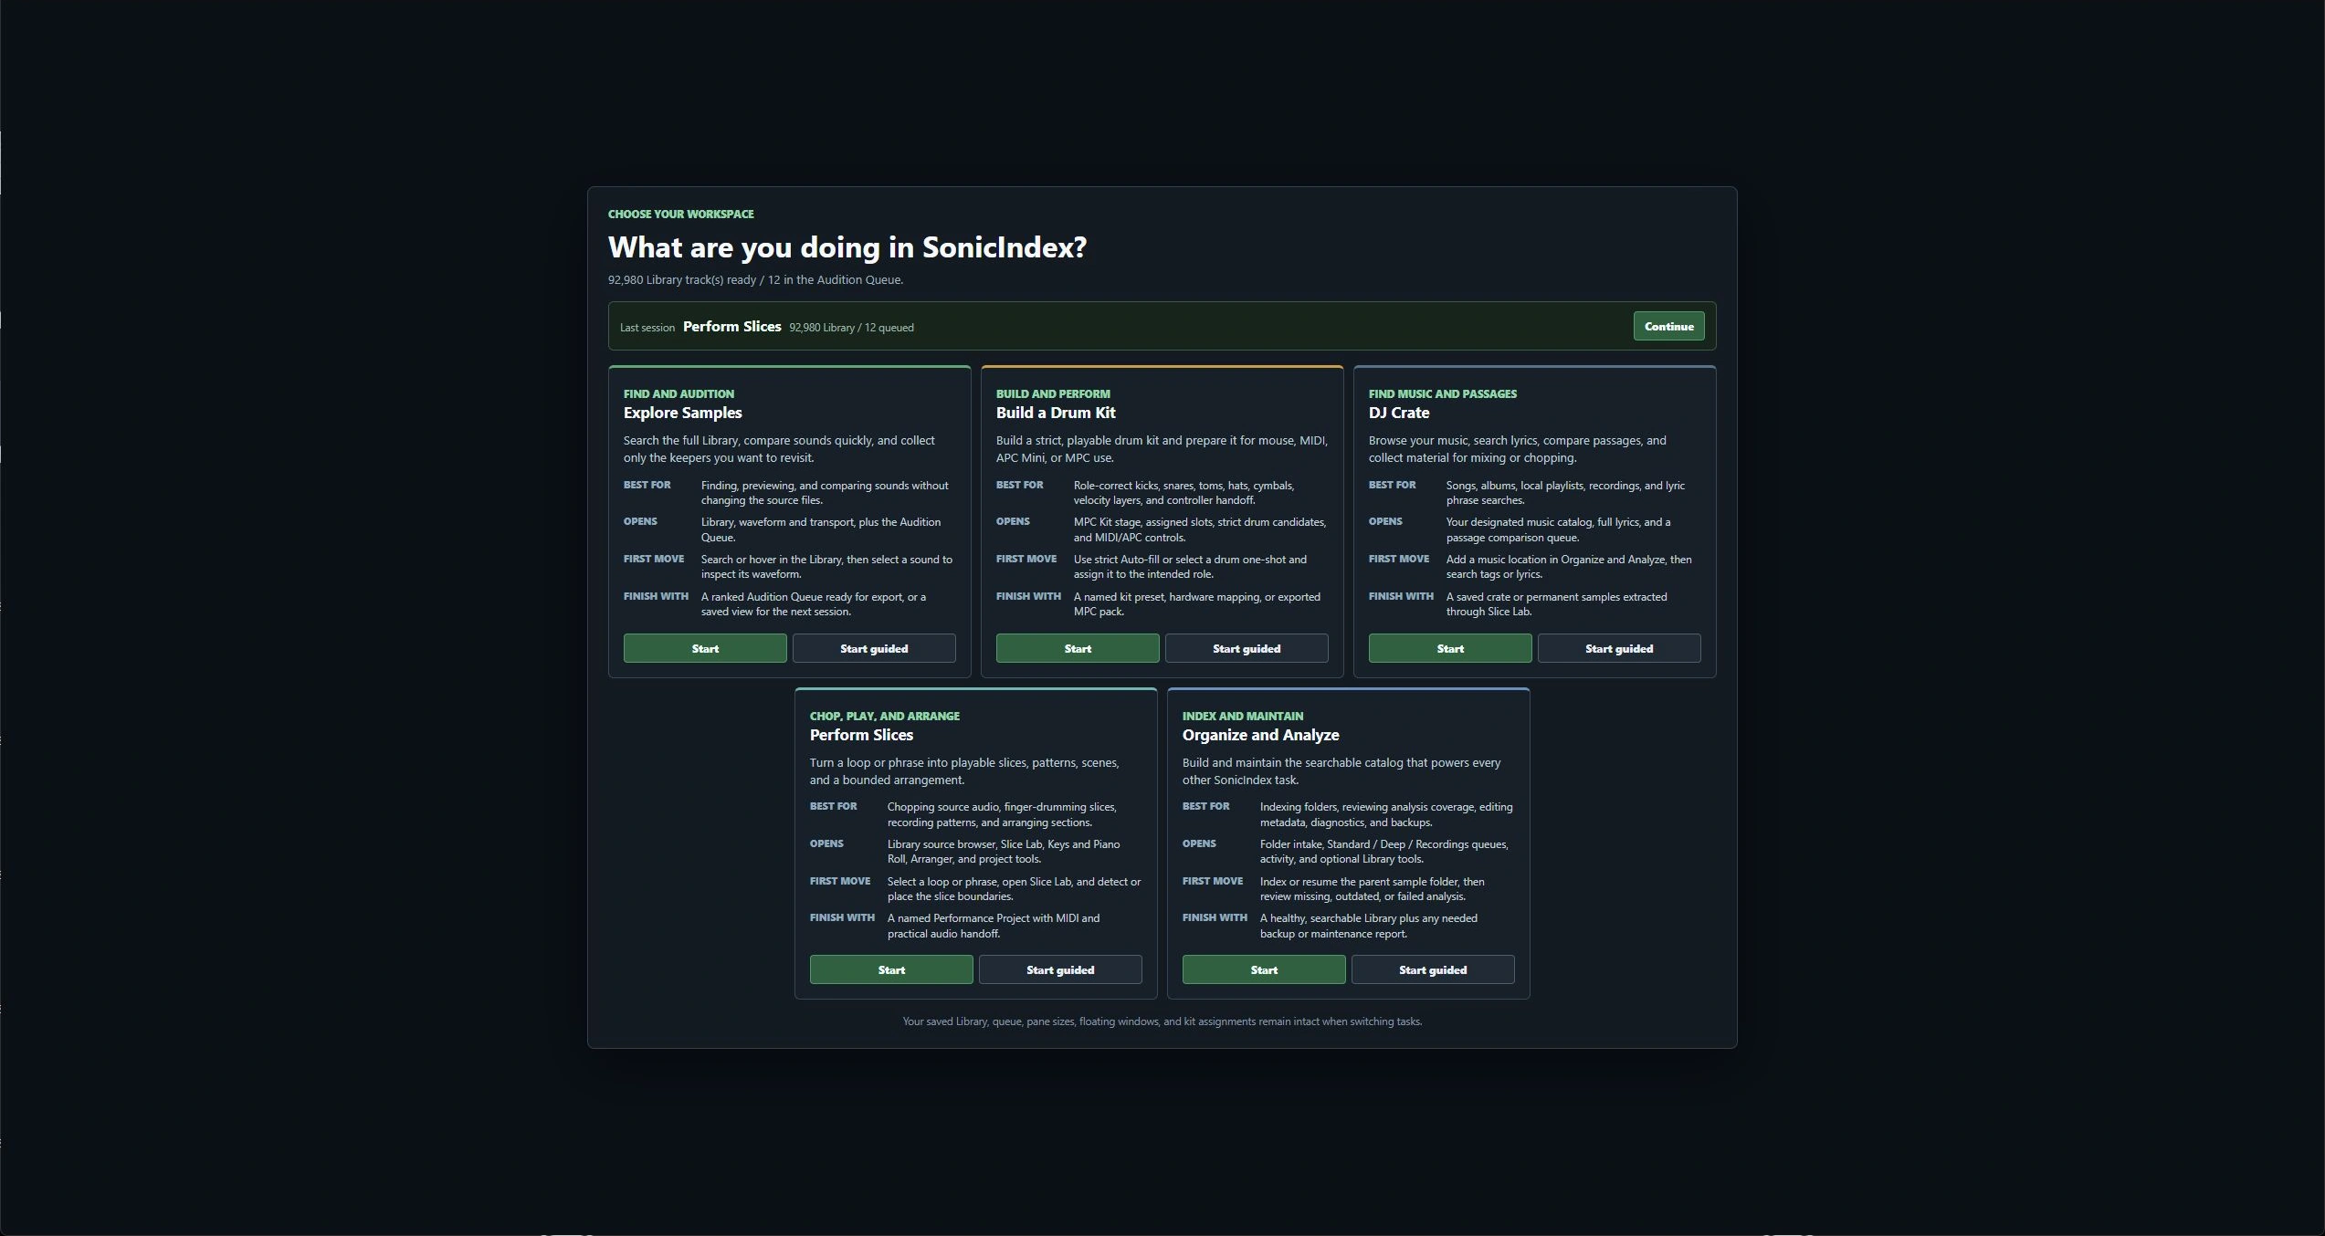Viewport: 2325px width, 1236px height.
Task: Start guided tour for Explore Samples
Action: click(874, 648)
